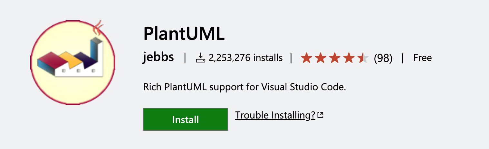Open the Trouble Installing? link

tap(275, 115)
